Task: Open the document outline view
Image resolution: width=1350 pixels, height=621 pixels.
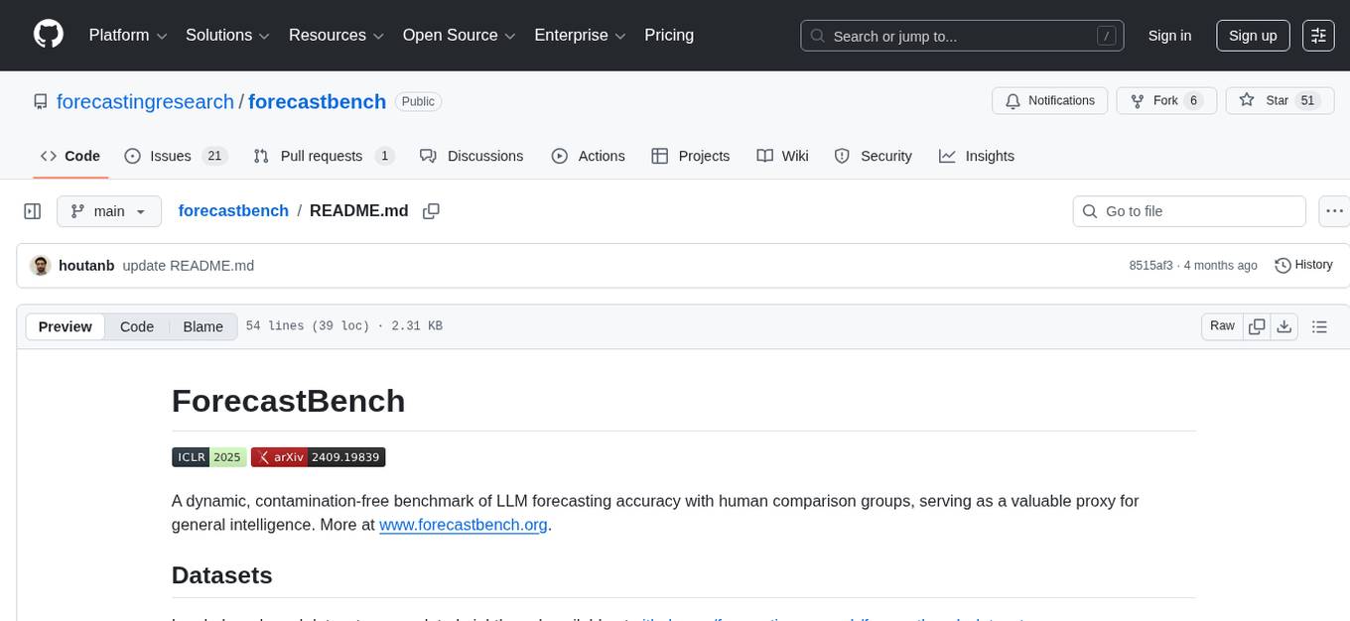Action: [1320, 325]
